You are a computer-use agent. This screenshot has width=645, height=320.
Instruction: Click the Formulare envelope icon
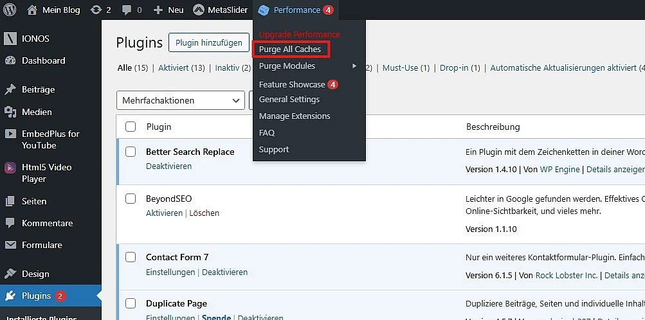(x=10, y=245)
